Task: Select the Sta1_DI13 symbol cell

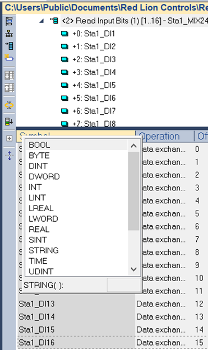Action: click(76, 304)
